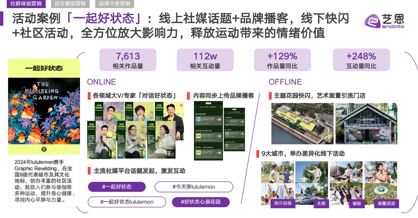Click the #好状态心展花园 hashtag pill
The width and height of the screenshot is (418, 218).
coord(201,202)
